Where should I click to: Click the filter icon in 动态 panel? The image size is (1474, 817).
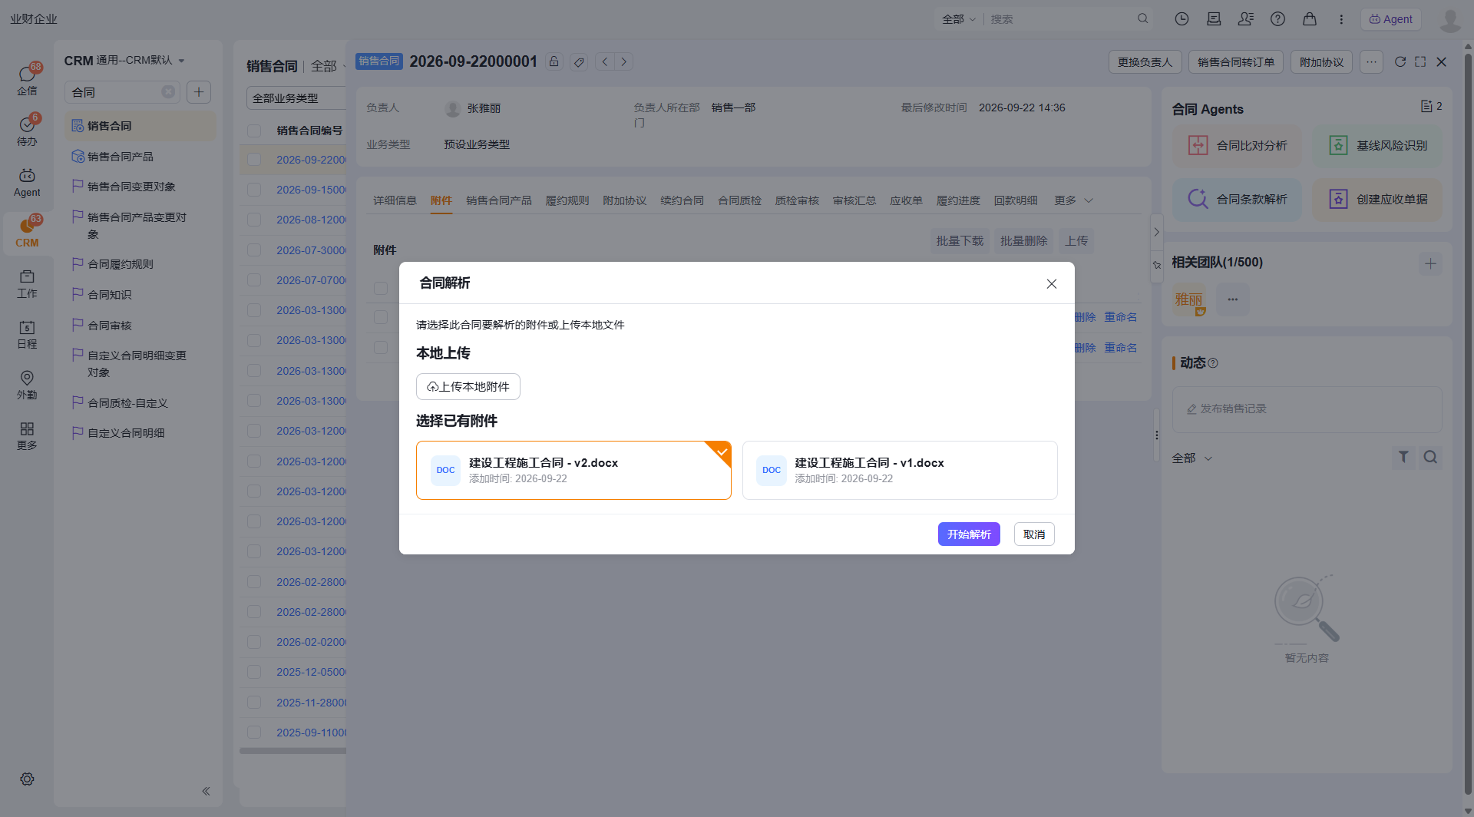pyautogui.click(x=1403, y=457)
